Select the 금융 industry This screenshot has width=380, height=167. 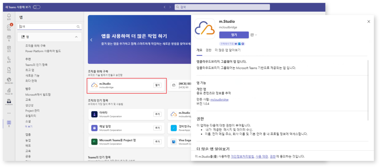(x=28, y=156)
